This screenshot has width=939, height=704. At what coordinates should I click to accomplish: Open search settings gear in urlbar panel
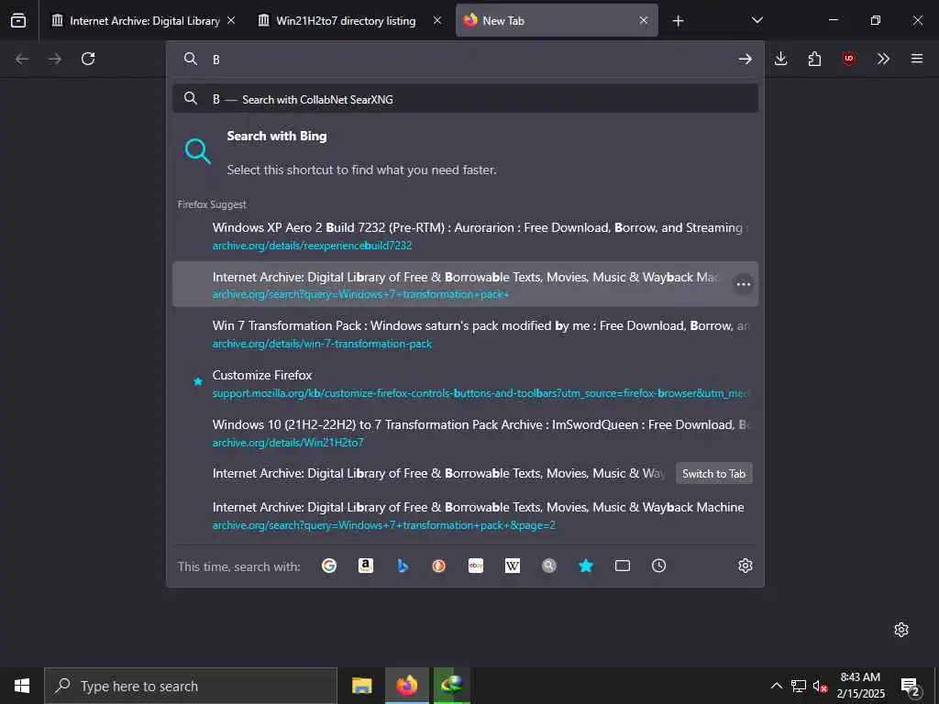(x=745, y=566)
